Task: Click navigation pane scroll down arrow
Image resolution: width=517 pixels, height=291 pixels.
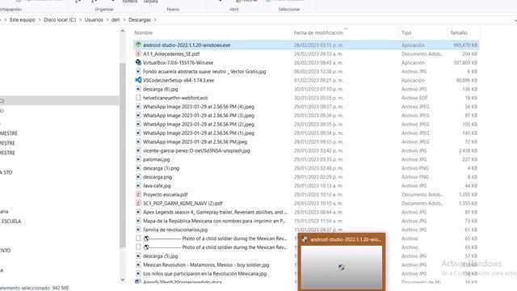Action: (122, 280)
